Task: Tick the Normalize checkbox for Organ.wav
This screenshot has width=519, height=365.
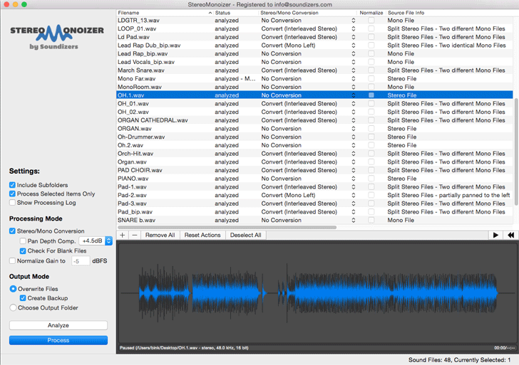Action: point(371,162)
